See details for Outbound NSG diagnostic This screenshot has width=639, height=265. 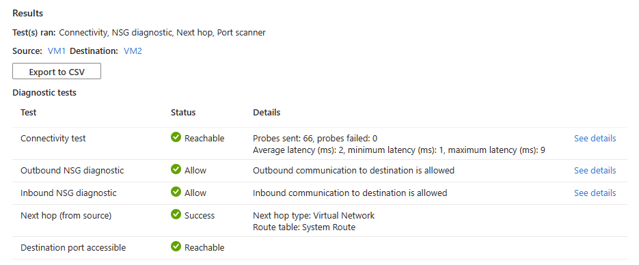click(595, 171)
